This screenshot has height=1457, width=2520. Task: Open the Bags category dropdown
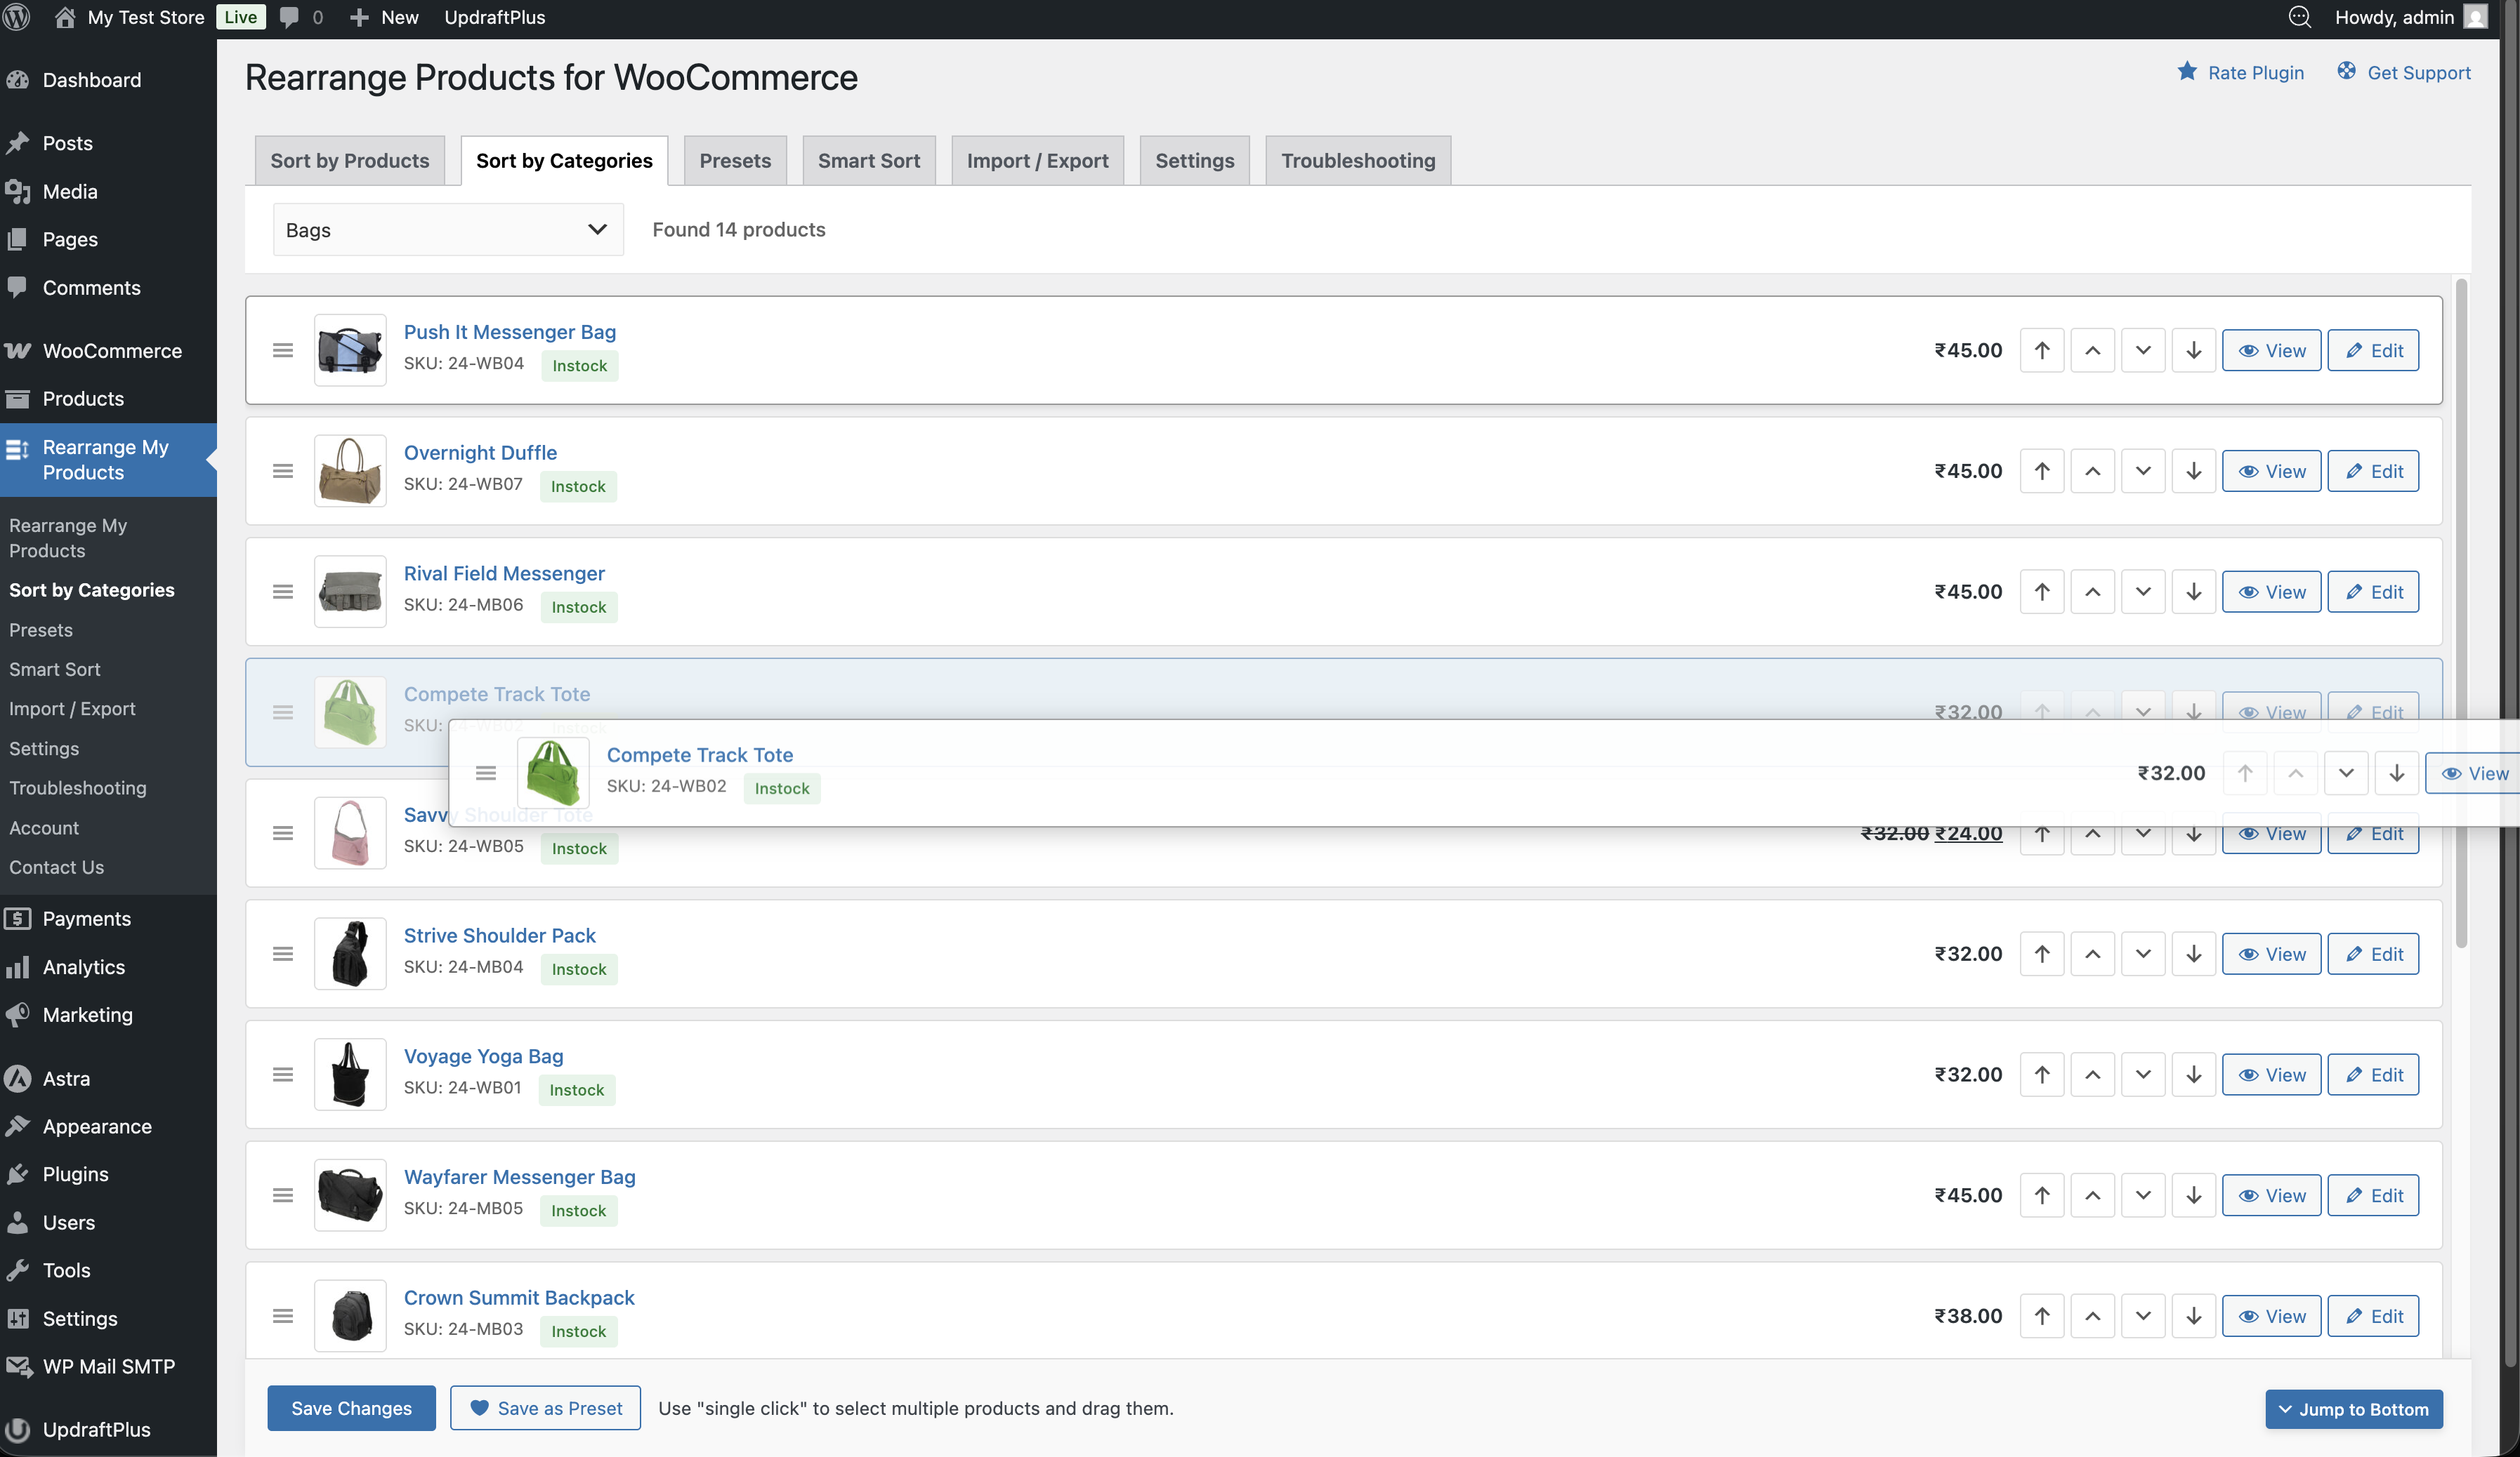448,229
